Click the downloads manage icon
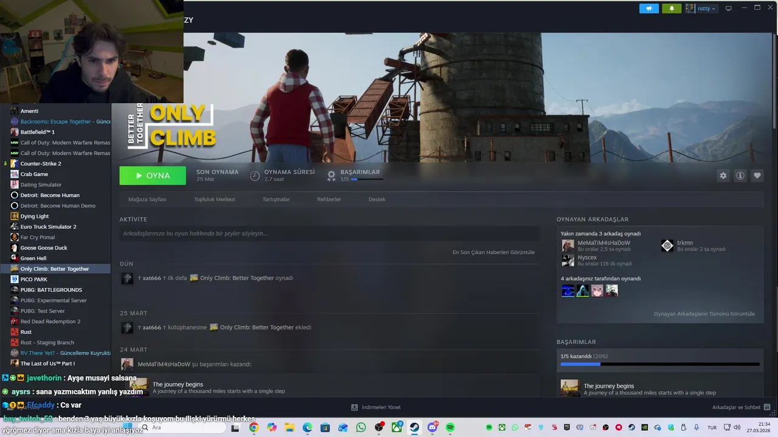 [x=354, y=407]
